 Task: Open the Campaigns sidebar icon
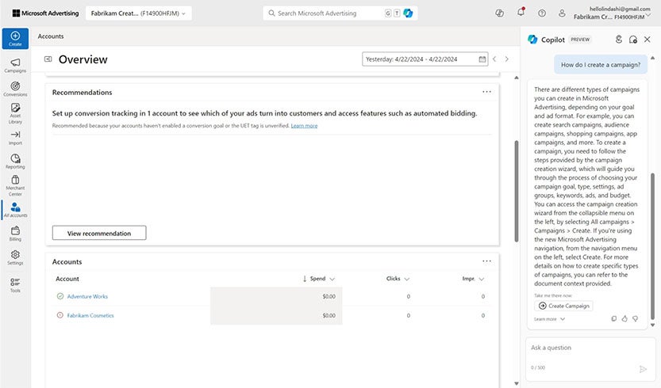coord(15,65)
